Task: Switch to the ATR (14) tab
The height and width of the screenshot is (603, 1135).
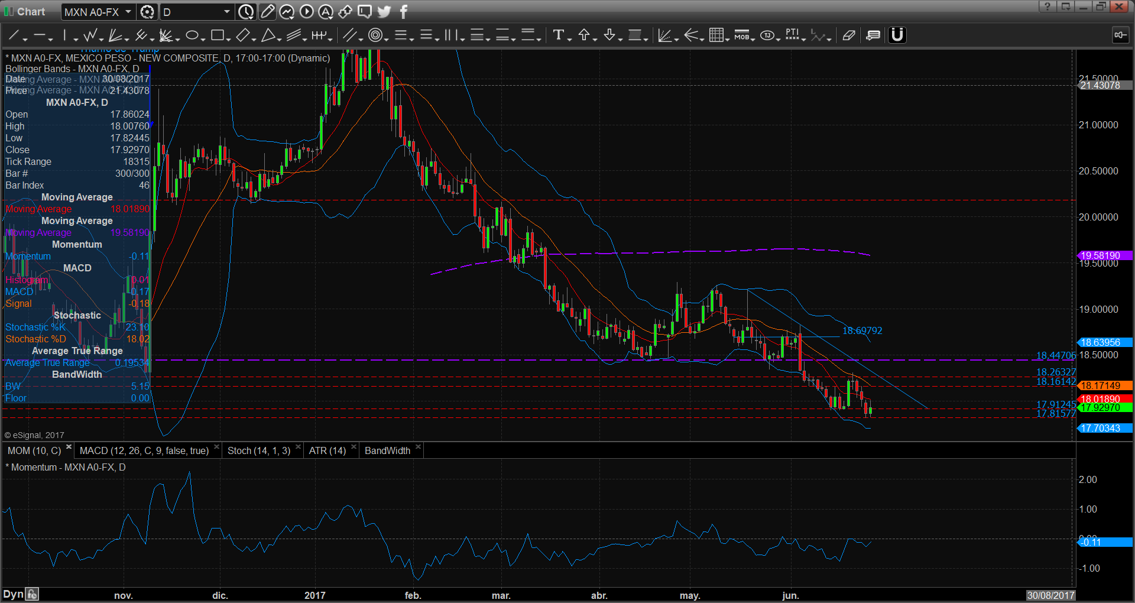Action: pyautogui.click(x=327, y=450)
